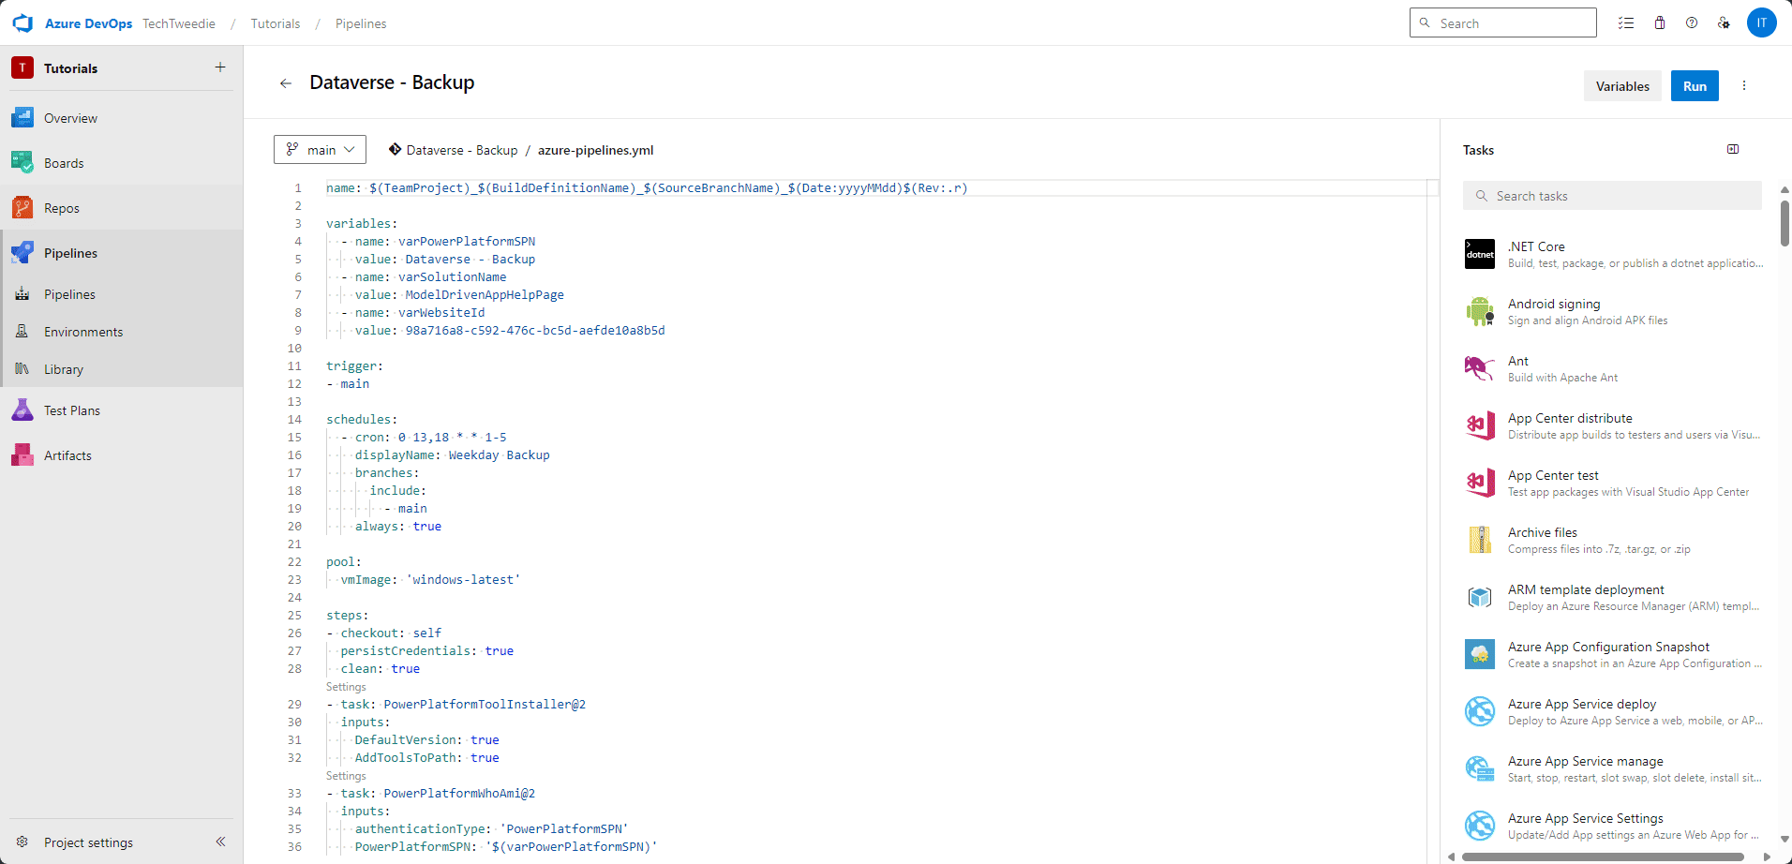Click inside the Search tasks field
Image resolution: width=1792 pixels, height=864 pixels.
(x=1612, y=196)
